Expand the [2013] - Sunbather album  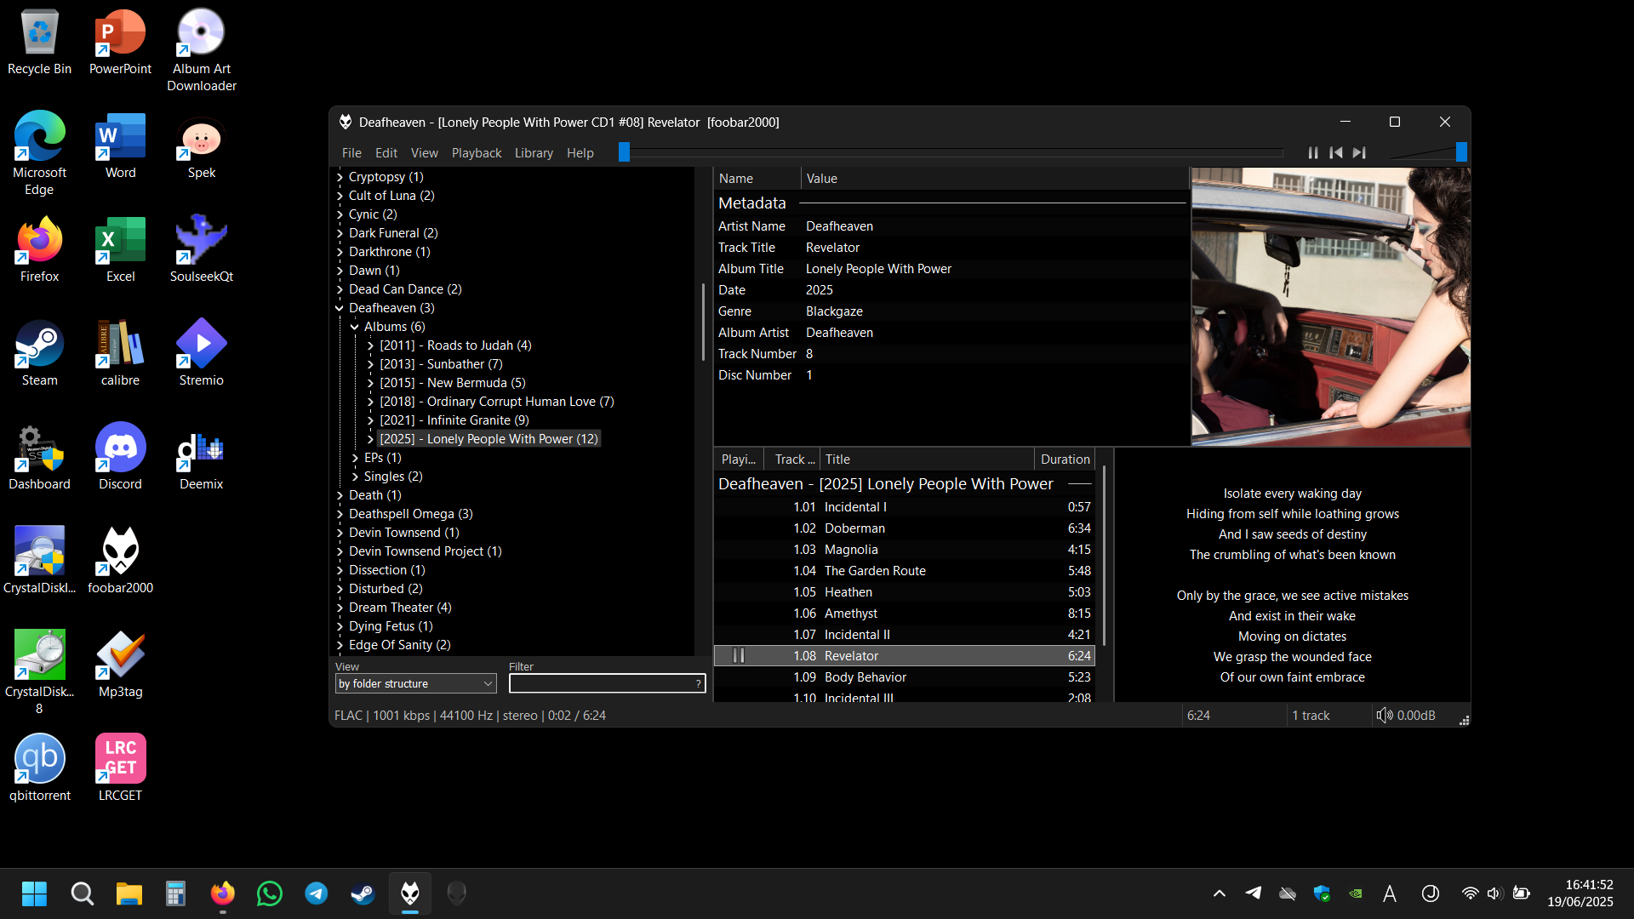click(370, 364)
